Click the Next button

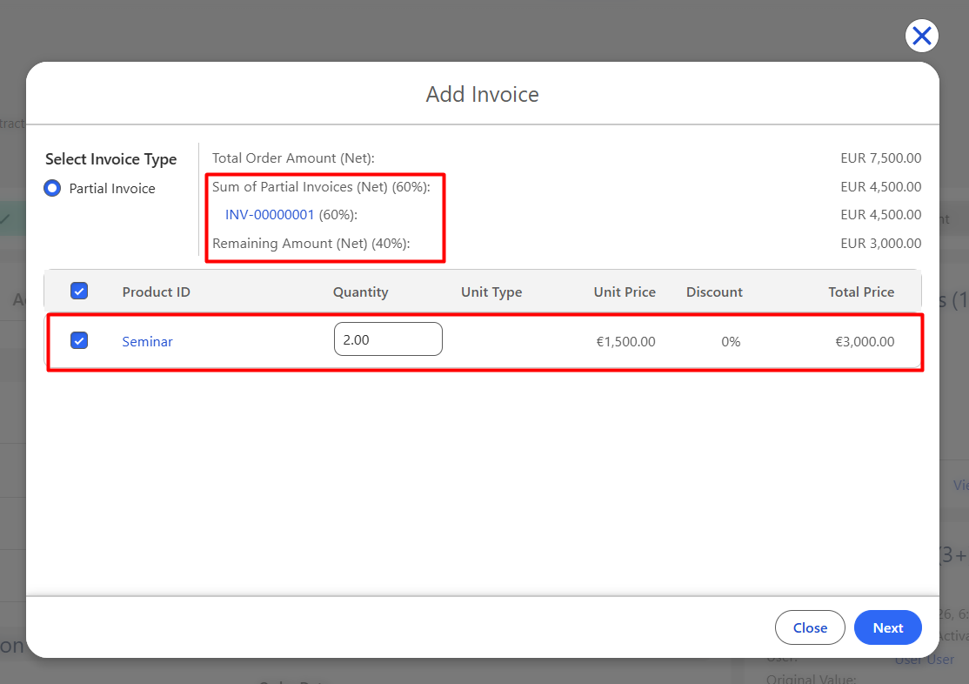(887, 627)
